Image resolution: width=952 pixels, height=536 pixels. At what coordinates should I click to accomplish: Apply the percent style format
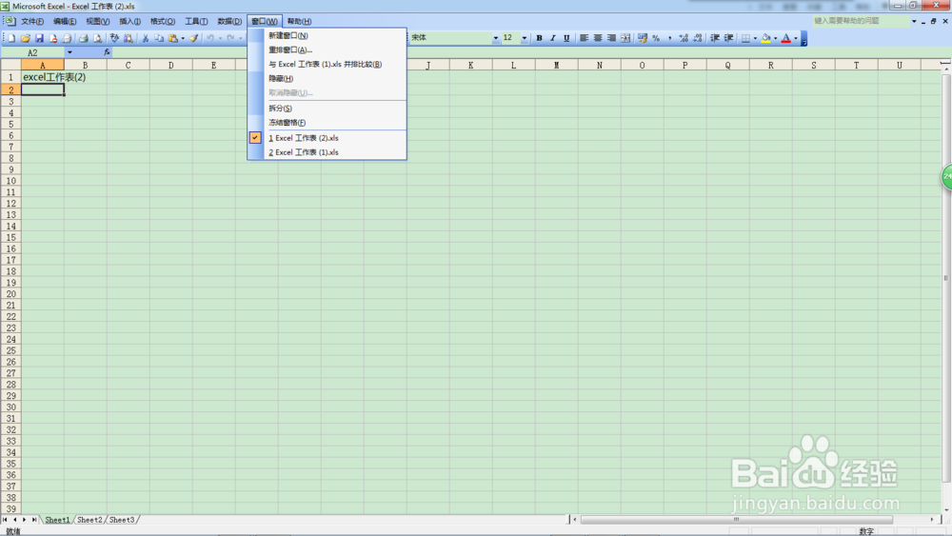pos(656,38)
